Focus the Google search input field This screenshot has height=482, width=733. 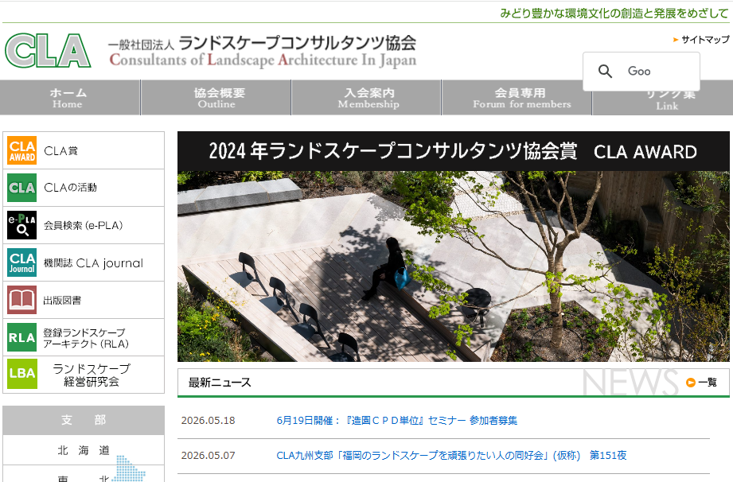click(x=661, y=71)
